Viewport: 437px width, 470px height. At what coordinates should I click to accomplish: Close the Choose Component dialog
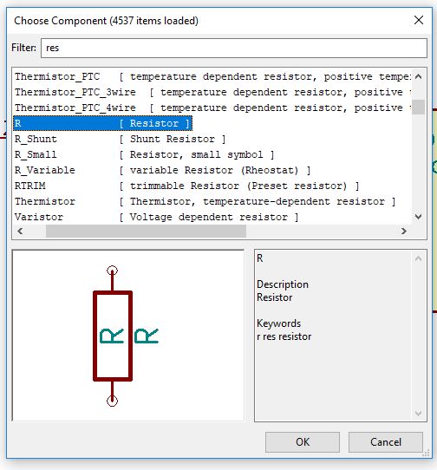point(419,21)
